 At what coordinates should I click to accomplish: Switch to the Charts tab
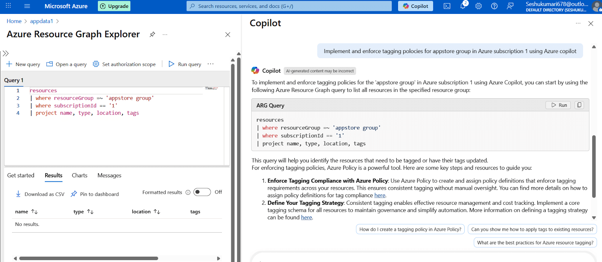click(79, 175)
